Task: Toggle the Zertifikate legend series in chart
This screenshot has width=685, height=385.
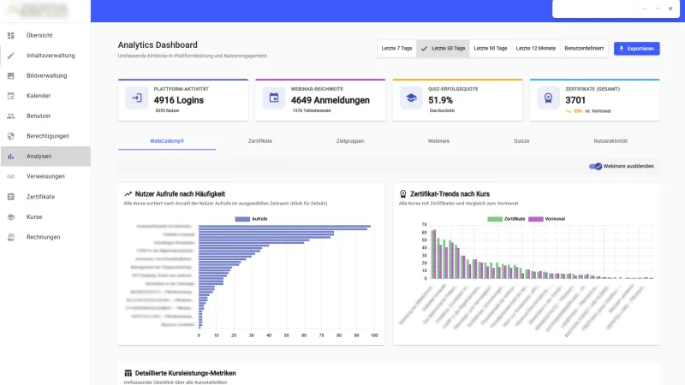Action: coord(506,219)
